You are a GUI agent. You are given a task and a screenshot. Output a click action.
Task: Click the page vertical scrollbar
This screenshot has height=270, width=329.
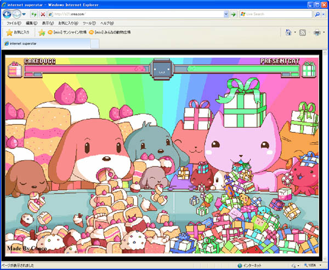click(x=325, y=155)
